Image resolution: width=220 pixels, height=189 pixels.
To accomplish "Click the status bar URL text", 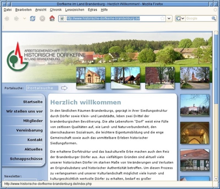I will [x=48, y=184].
